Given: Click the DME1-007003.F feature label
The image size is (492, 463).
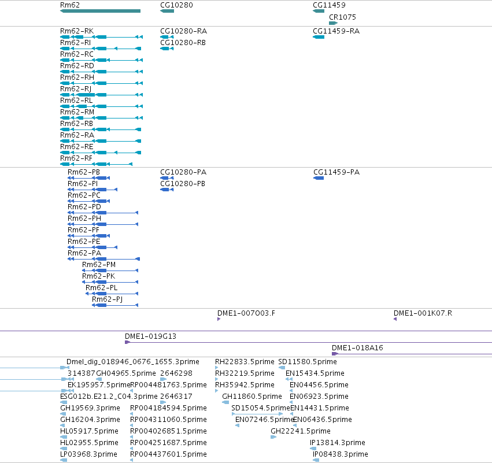Looking at the screenshot, I should [x=246, y=313].
